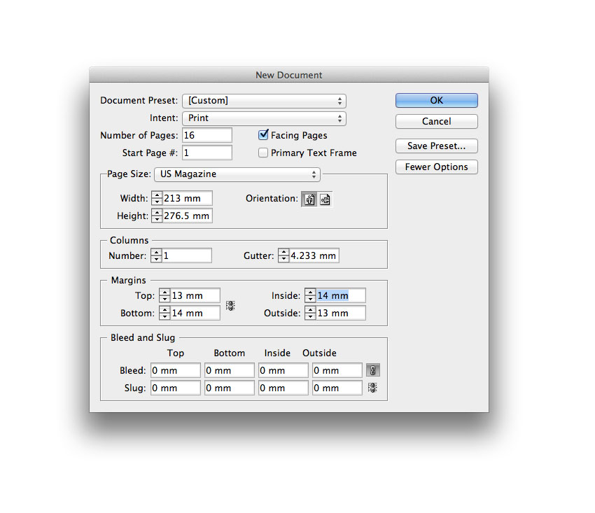The image size is (595, 513).
Task: Click the Width stepper arrows
Action: click(157, 199)
